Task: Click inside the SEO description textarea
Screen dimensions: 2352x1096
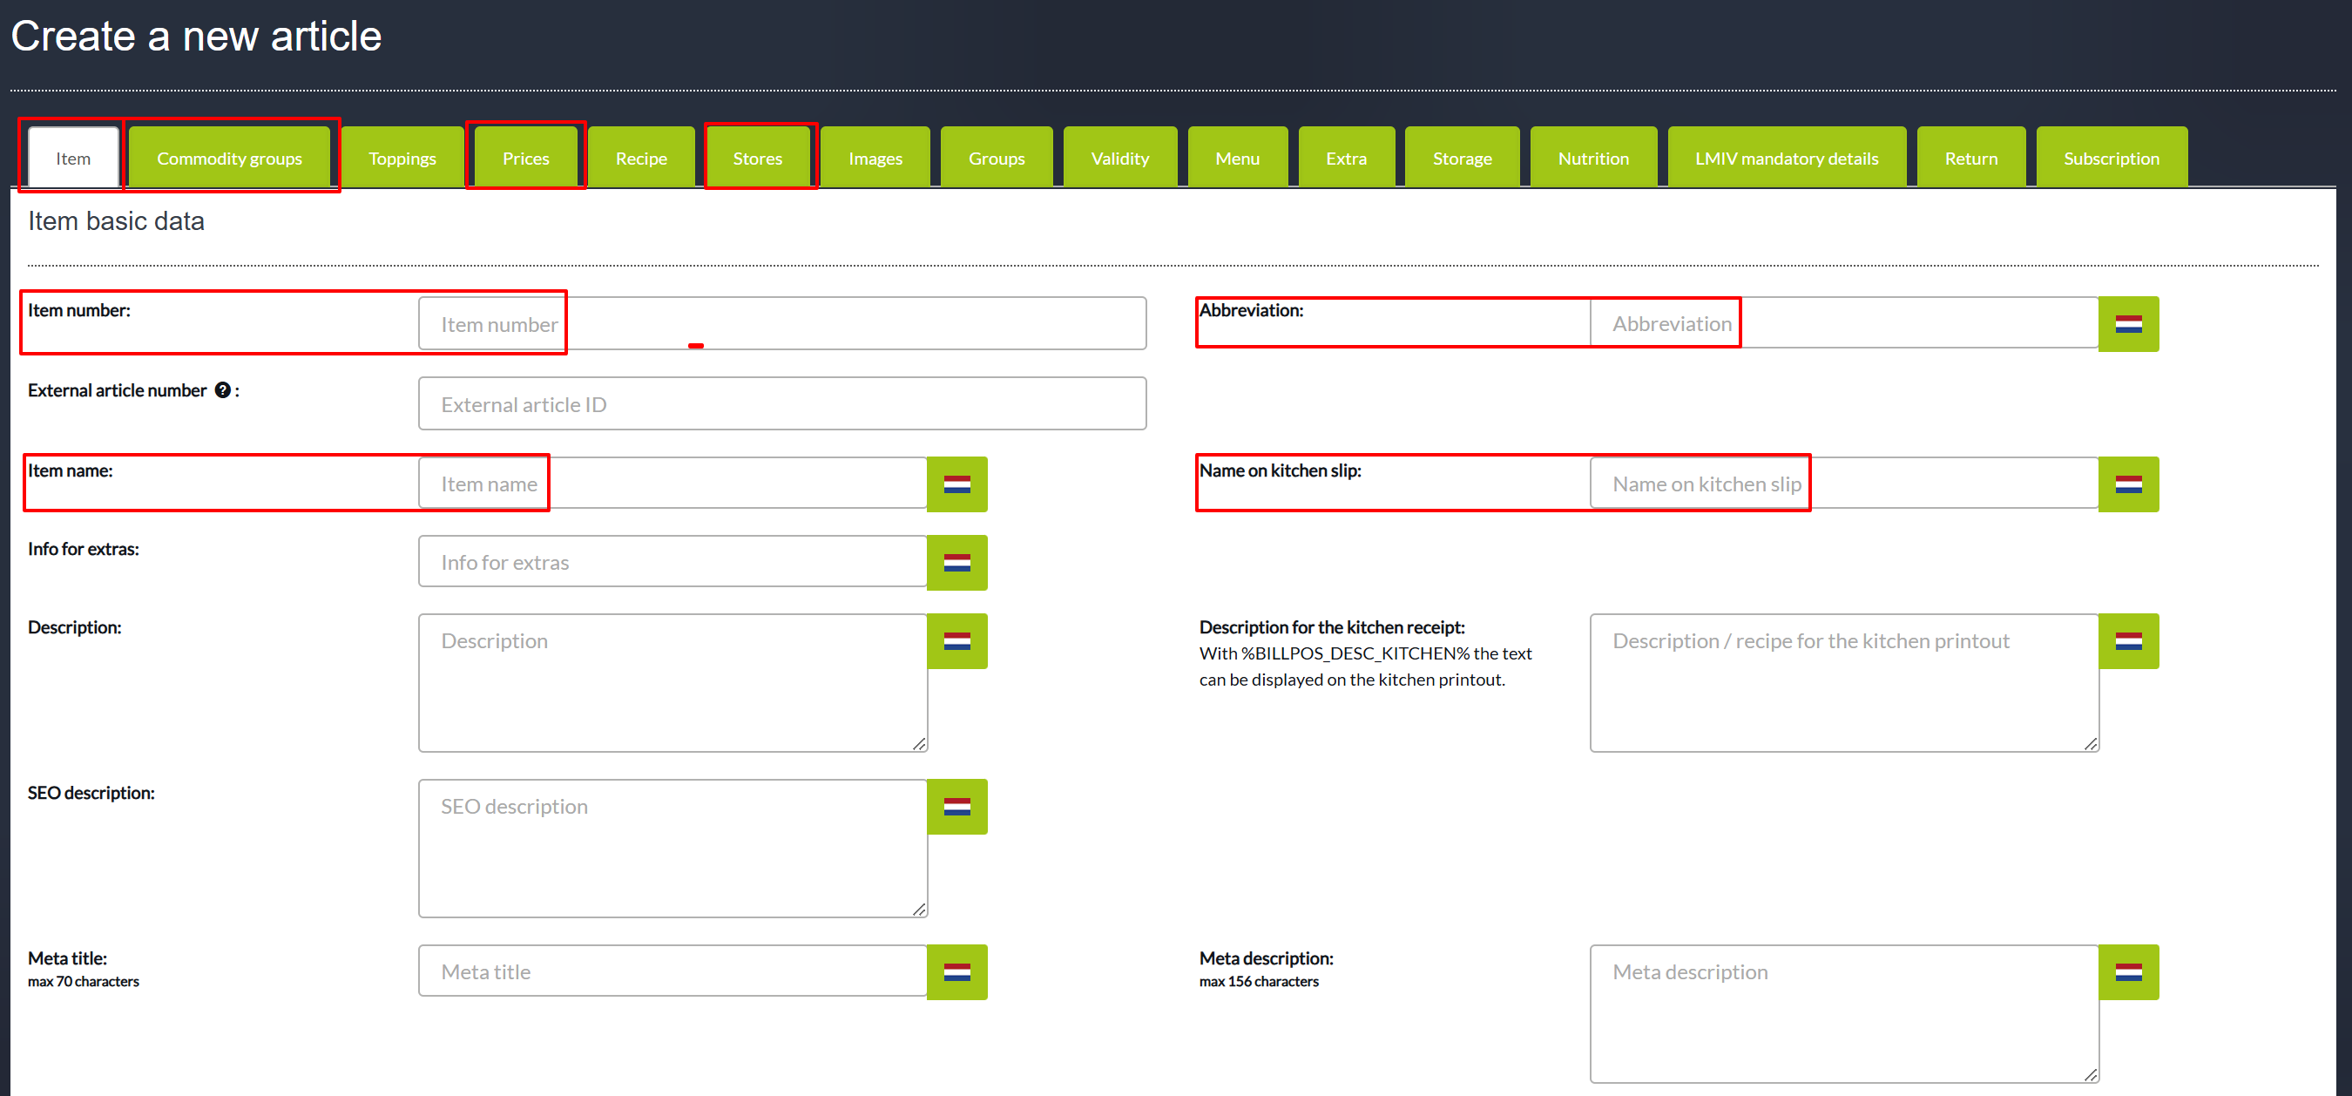Action: [672, 848]
